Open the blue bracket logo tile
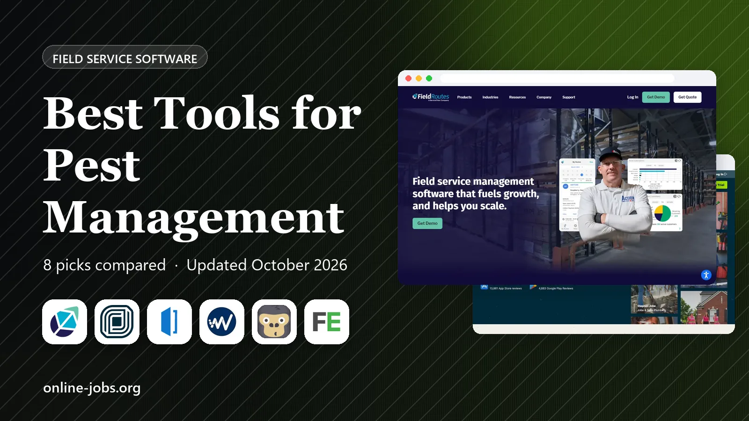This screenshot has height=421, width=749. coord(169,322)
